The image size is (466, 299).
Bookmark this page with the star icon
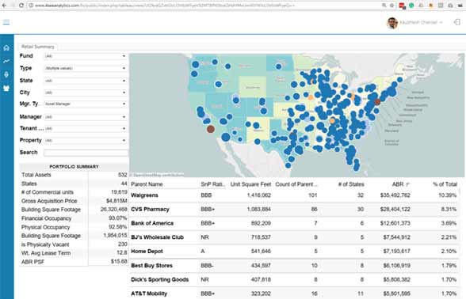click(x=392, y=6)
